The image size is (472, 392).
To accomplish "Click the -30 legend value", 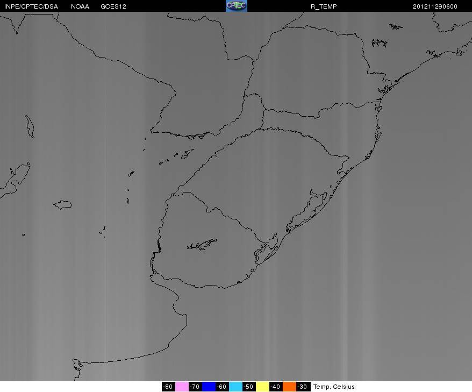I will pos(303,387).
